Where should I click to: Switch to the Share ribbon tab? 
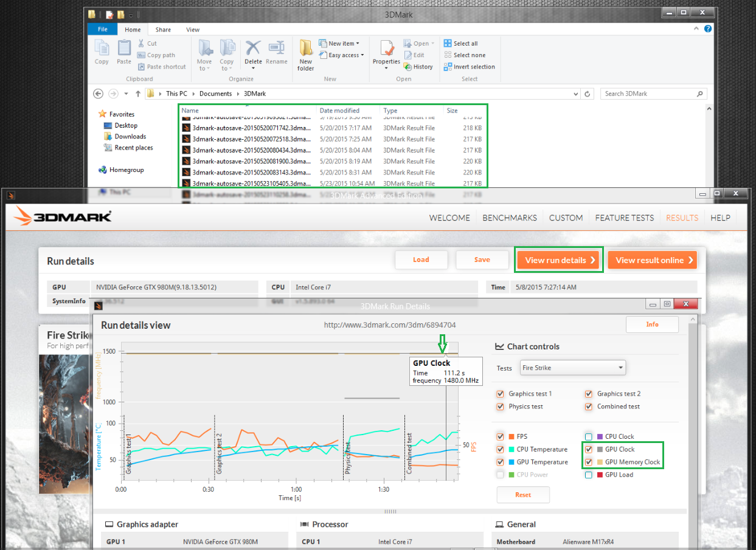(x=163, y=29)
